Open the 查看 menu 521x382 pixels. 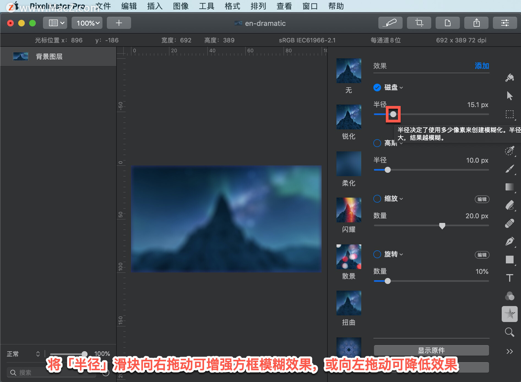[x=284, y=6]
